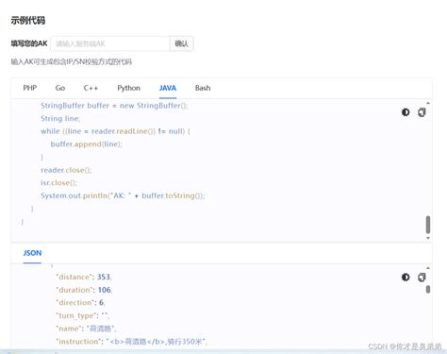
Task: Select the JSON tab
Action: [x=32, y=253]
